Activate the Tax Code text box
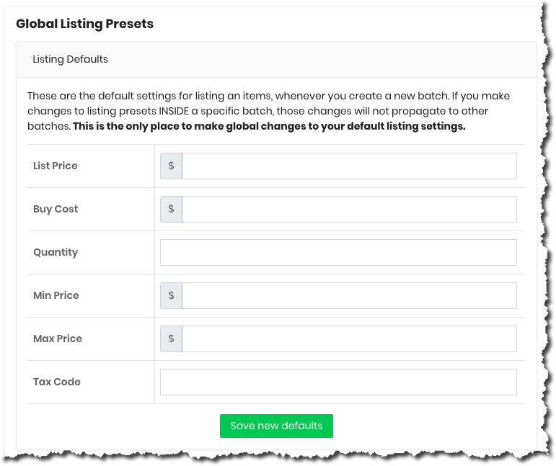556x466 pixels. pyautogui.click(x=338, y=382)
